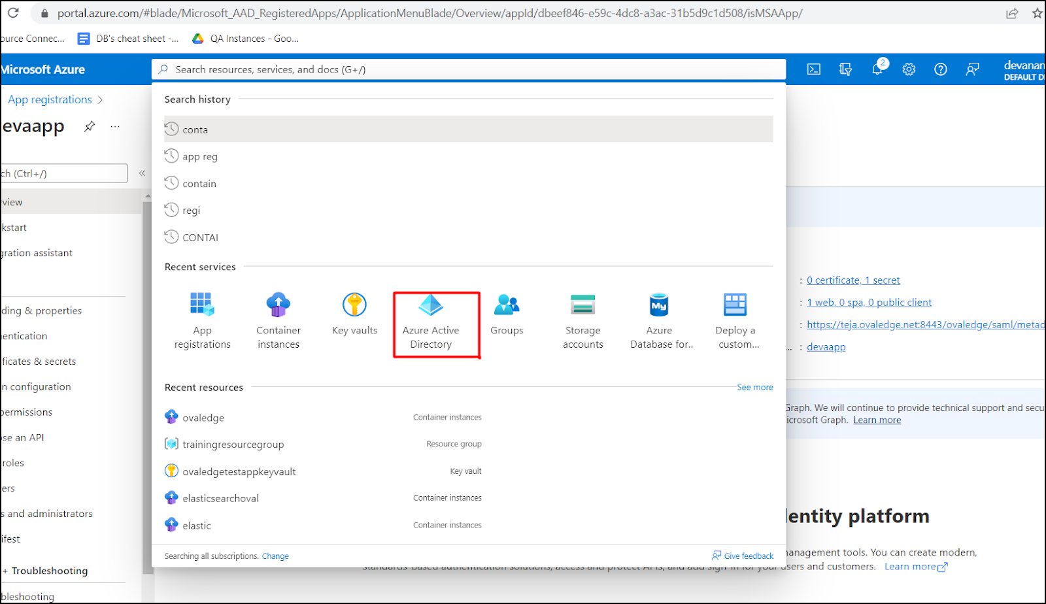This screenshot has height=604, width=1046.
Task: Pin the devaapp blade
Action: tap(90, 126)
